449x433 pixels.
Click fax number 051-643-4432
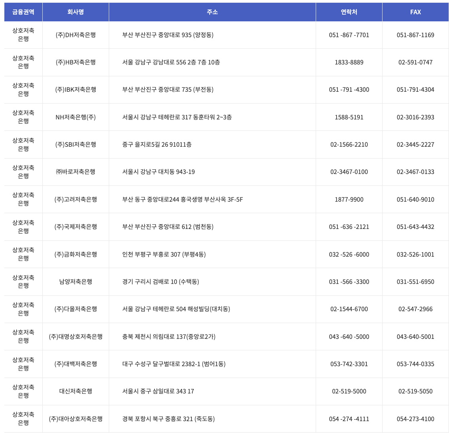pos(415,227)
